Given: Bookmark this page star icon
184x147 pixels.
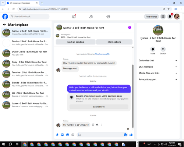Looking at the screenshot, I should 169,9.
